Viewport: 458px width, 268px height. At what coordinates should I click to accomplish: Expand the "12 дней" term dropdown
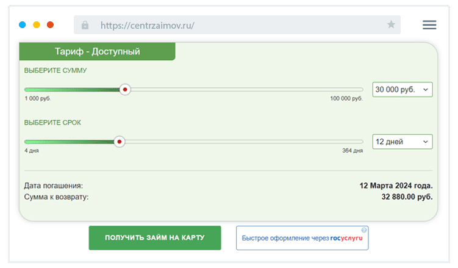(x=402, y=142)
